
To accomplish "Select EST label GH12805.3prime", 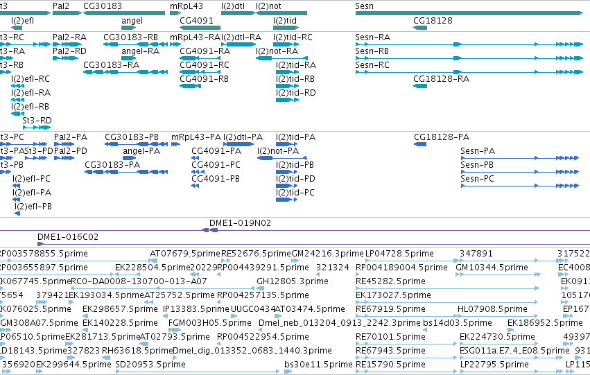I will click(x=293, y=281).
